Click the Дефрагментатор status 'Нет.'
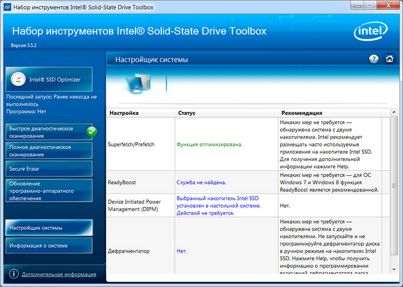 (181, 251)
